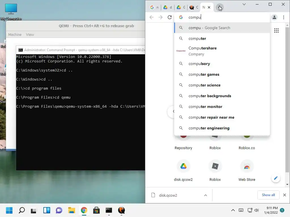Click Chrome's back navigation arrow
This screenshot has width=290, height=217.
[152, 17]
